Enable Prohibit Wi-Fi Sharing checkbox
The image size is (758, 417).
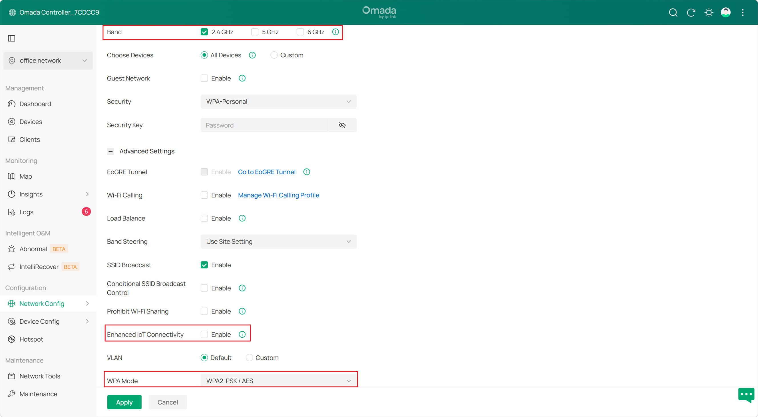pos(204,311)
